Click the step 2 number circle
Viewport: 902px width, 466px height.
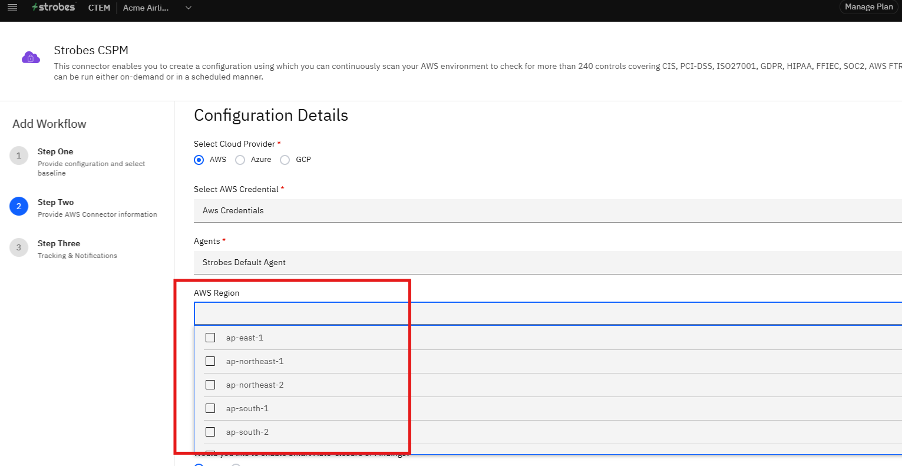click(19, 206)
